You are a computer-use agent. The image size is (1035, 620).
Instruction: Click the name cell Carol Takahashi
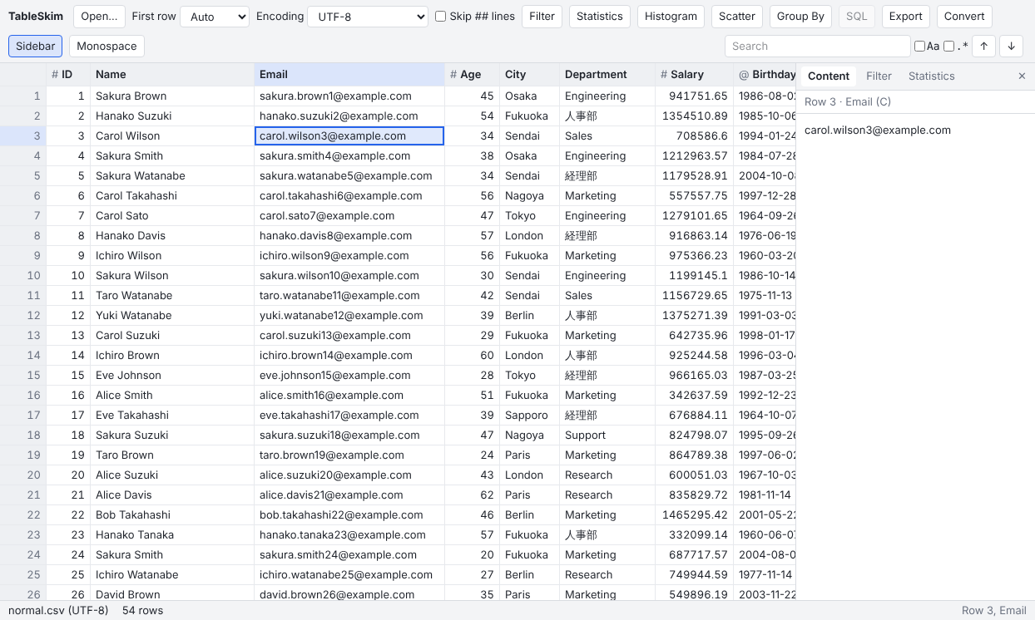[x=172, y=195]
